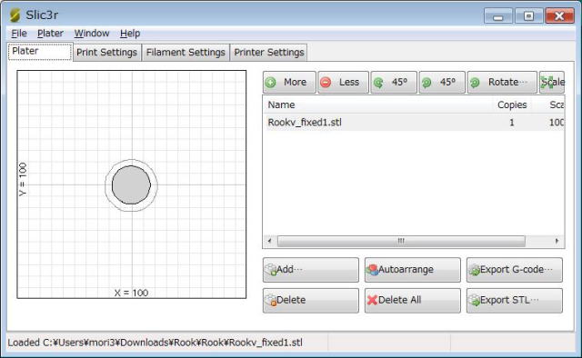582x358 pixels.
Task: Click the status bar Loaded file path text
Action: [x=156, y=343]
